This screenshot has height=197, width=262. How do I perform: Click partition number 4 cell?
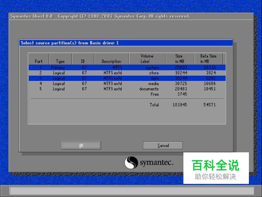point(40,84)
